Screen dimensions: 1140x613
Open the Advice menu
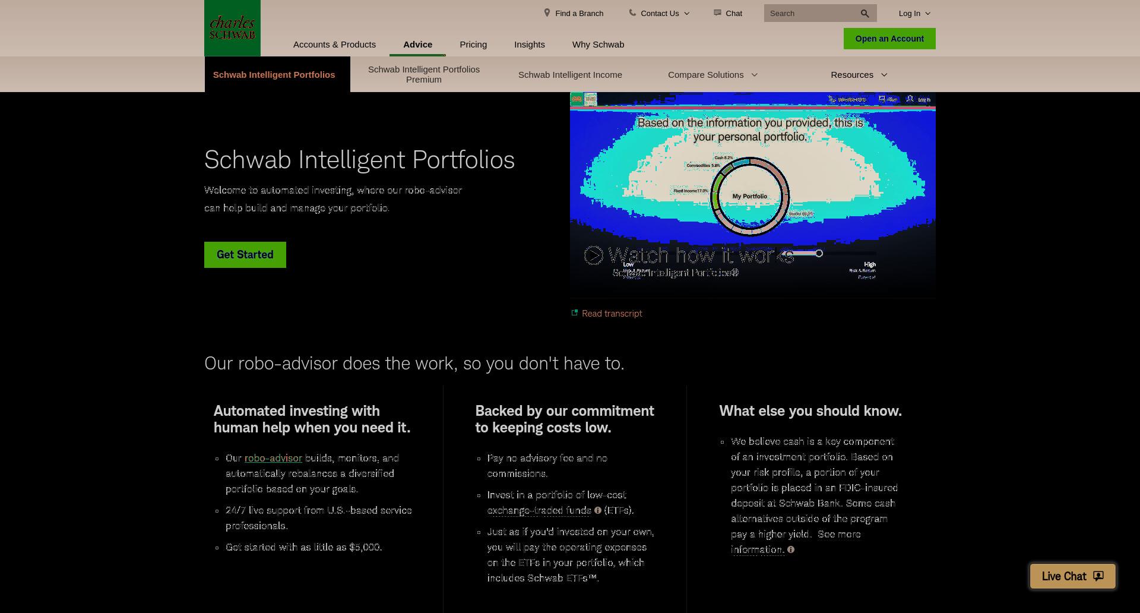pos(417,45)
